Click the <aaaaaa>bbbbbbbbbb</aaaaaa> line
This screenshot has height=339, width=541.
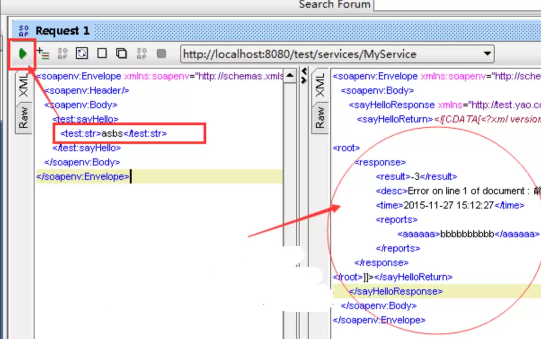tap(468, 234)
